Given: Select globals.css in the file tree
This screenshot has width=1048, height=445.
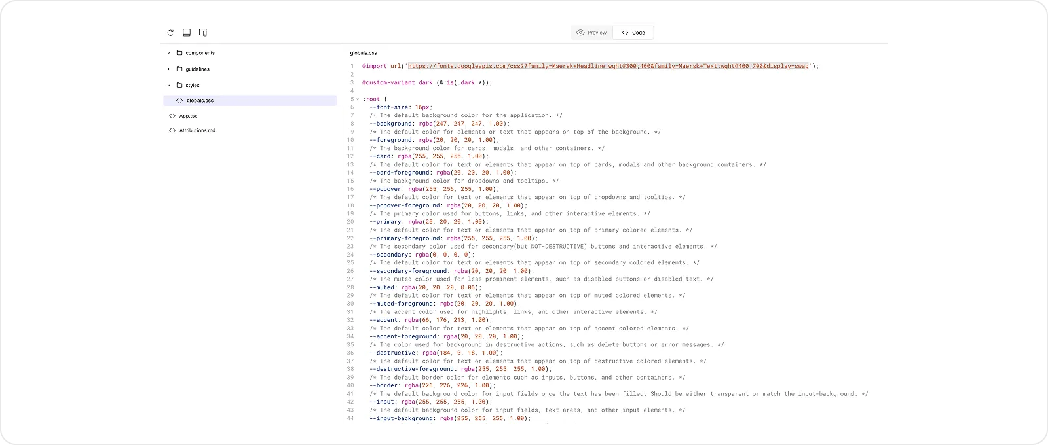Looking at the screenshot, I should pos(200,101).
